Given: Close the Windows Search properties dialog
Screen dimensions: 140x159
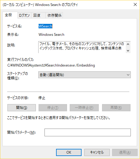Looking at the screenshot, I should tap(135, 4).
